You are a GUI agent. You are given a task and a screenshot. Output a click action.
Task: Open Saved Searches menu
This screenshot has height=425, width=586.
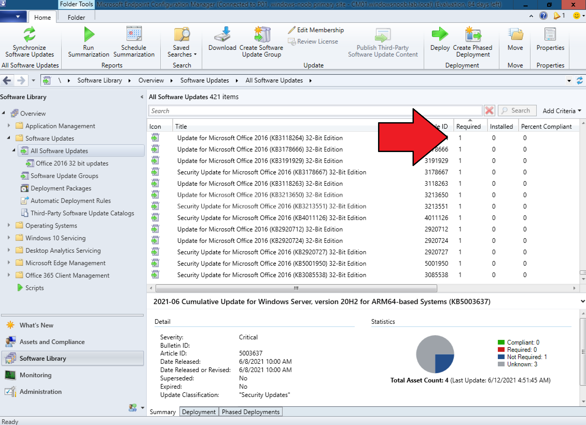point(182,42)
